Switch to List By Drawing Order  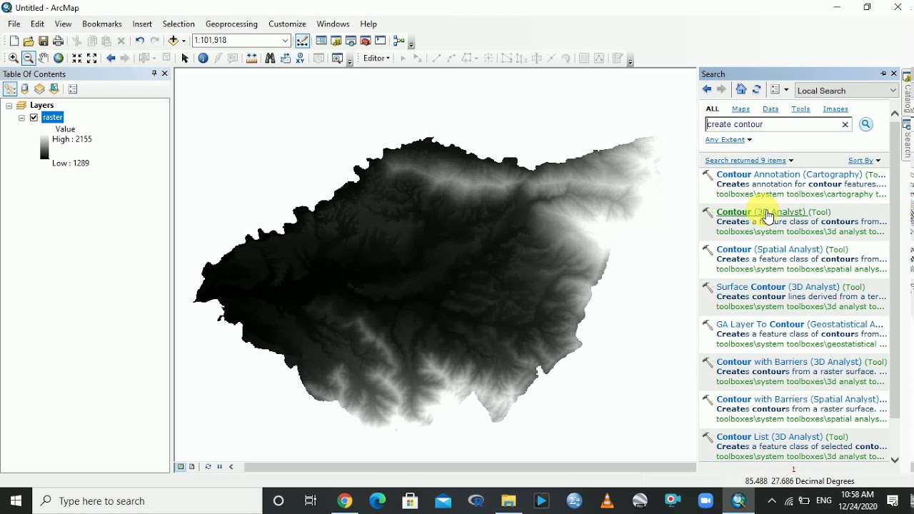tap(10, 89)
